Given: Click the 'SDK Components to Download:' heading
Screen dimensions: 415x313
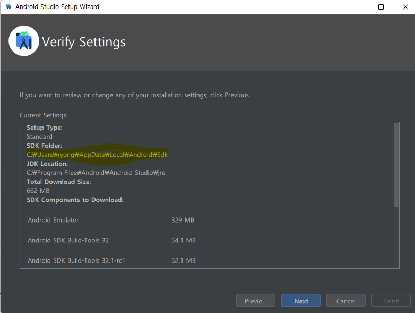Looking at the screenshot, I should (75, 200).
